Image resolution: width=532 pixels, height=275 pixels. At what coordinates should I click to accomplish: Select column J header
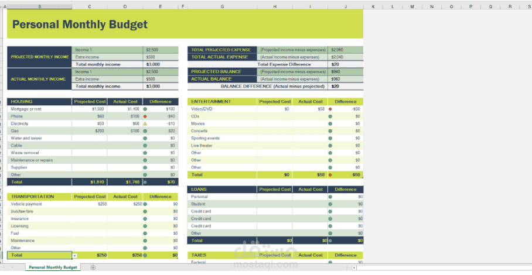click(x=346, y=6)
